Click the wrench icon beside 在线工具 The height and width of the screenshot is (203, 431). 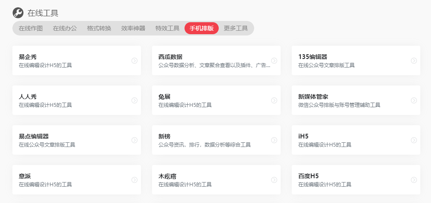coord(18,13)
